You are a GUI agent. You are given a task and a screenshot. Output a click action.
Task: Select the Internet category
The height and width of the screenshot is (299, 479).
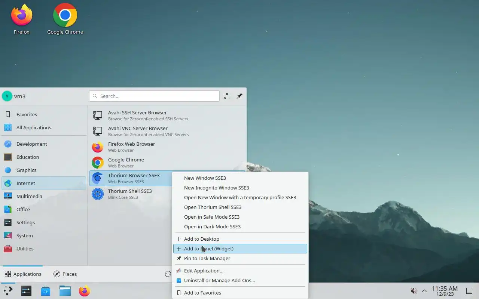tap(44, 183)
